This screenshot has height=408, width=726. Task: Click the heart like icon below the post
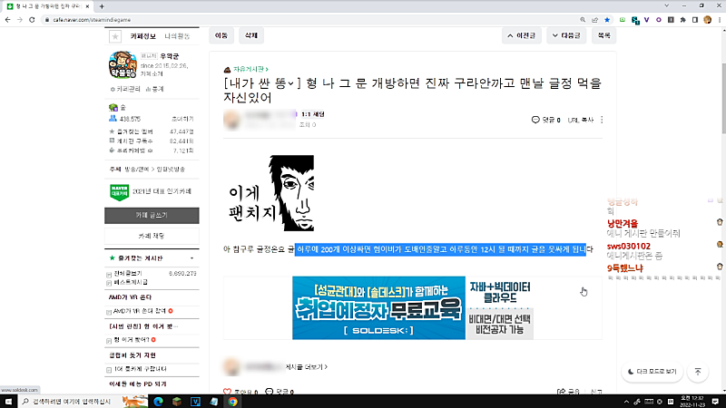click(227, 392)
